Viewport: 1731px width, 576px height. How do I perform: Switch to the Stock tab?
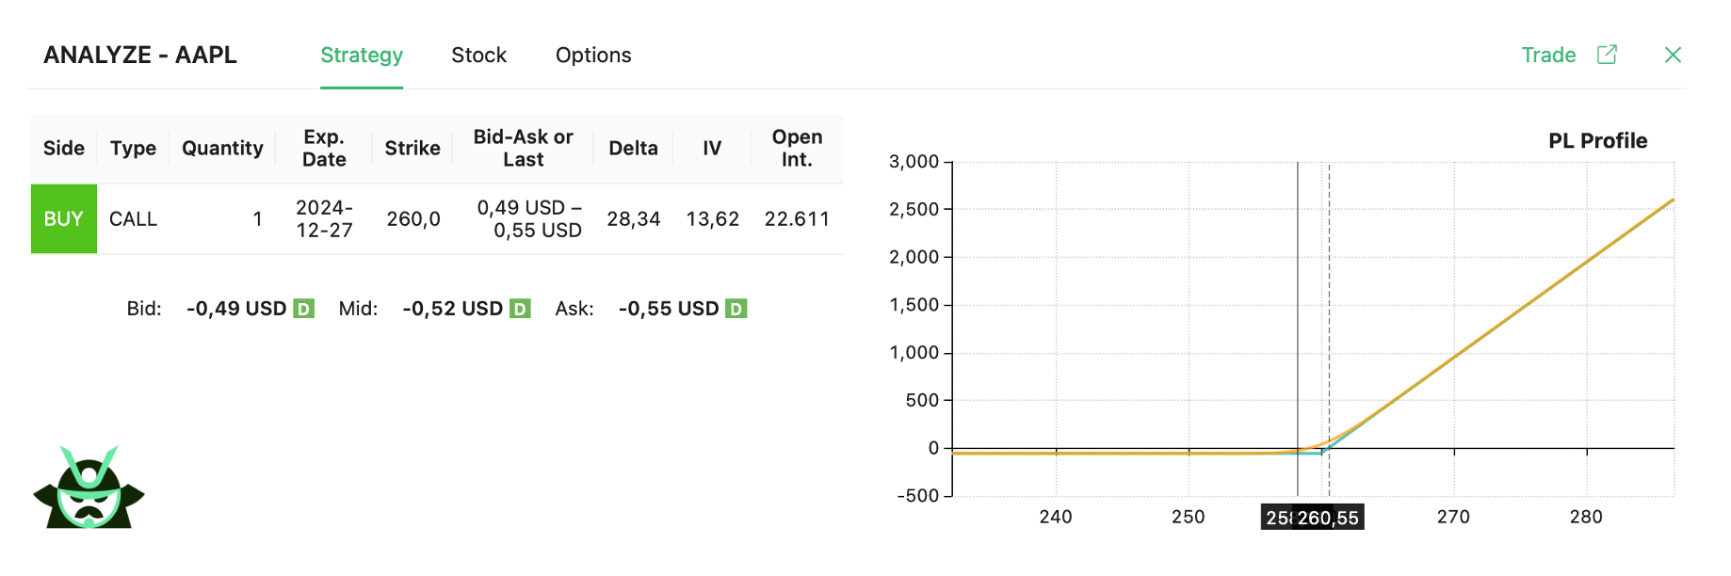[x=479, y=55]
